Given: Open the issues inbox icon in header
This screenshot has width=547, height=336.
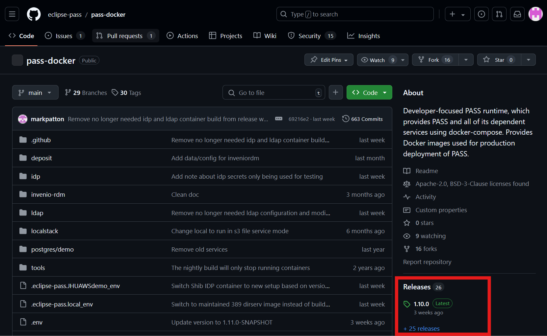Looking at the screenshot, I should coord(481,14).
